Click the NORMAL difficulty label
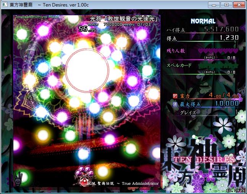Screen dimensions: 247x194 click(x=203, y=21)
